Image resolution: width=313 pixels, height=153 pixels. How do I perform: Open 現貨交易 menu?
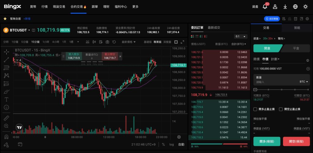pos(59,7)
